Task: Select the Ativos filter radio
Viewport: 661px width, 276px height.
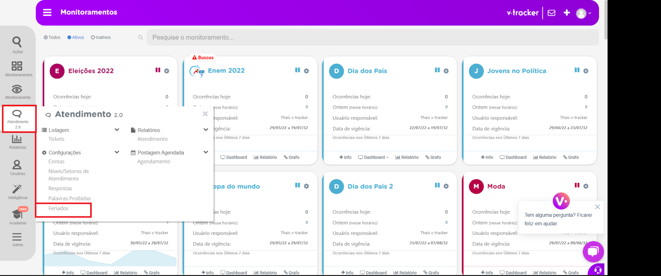Action: pyautogui.click(x=76, y=37)
